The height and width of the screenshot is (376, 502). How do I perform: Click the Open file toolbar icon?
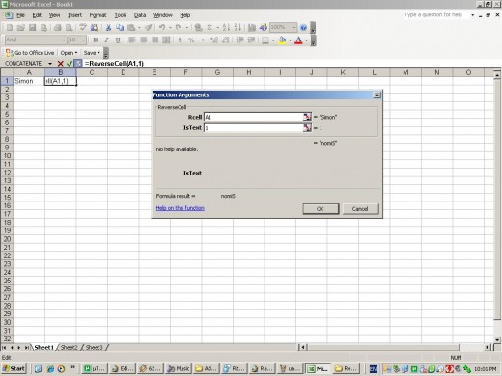21,28
